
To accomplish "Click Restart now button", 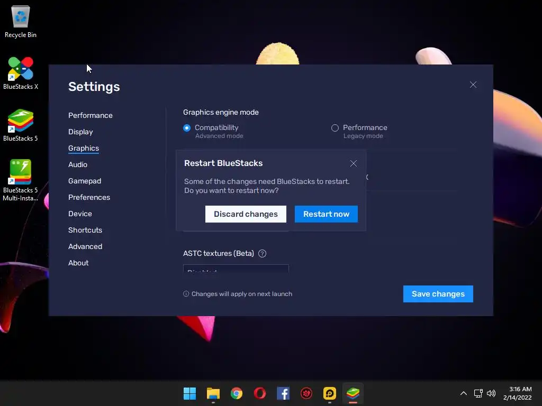I will click(x=326, y=214).
